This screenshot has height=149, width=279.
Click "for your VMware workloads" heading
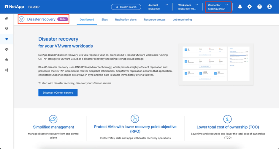pos(66,46)
